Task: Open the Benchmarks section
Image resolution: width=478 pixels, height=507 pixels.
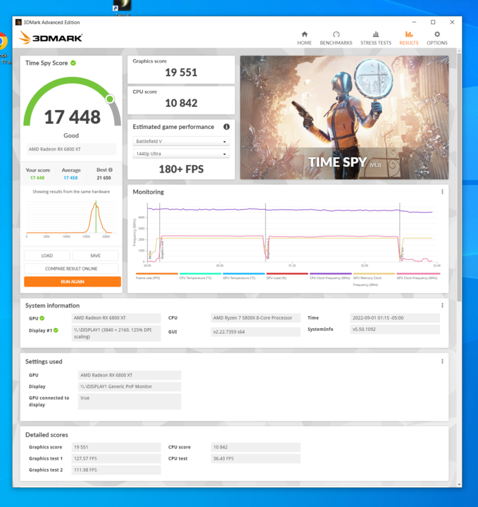Action: point(336,38)
